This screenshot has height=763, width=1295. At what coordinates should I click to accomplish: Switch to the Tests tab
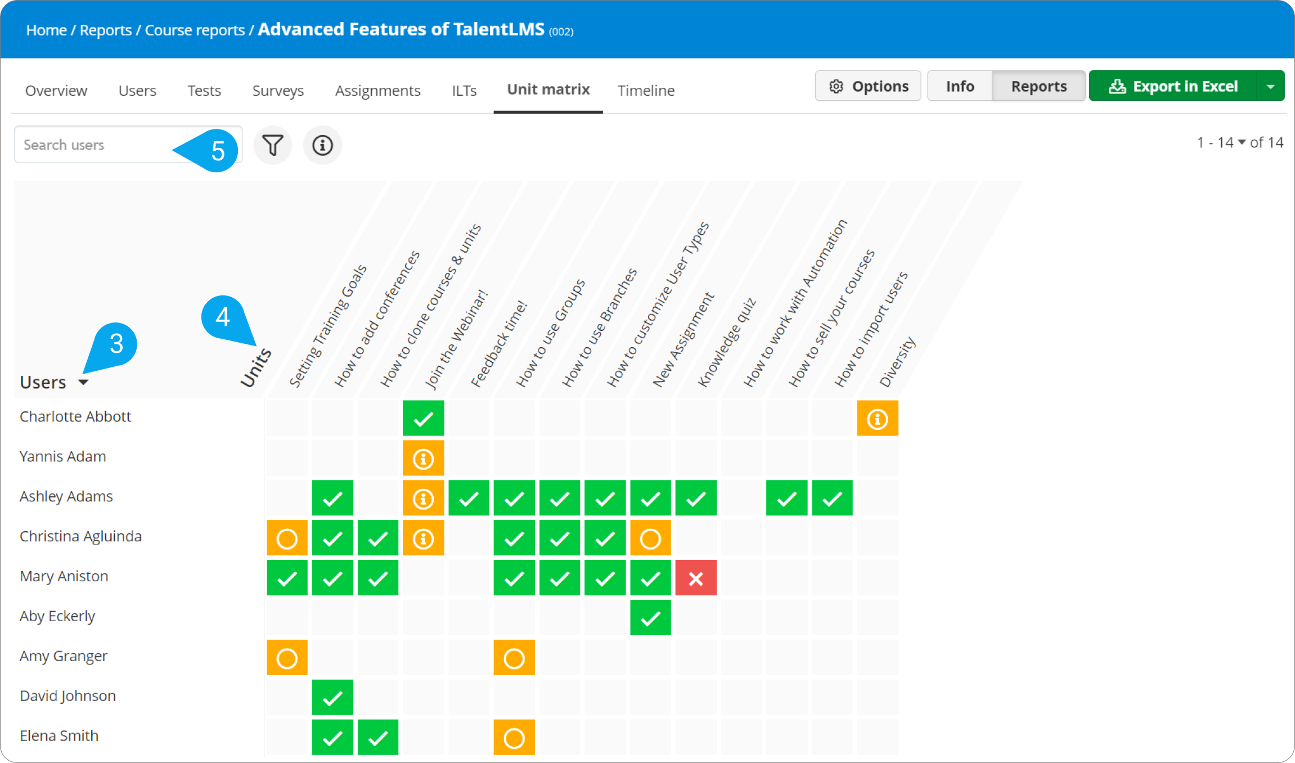pos(204,90)
